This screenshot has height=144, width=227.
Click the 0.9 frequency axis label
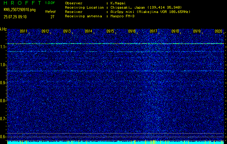coord(3,83)
